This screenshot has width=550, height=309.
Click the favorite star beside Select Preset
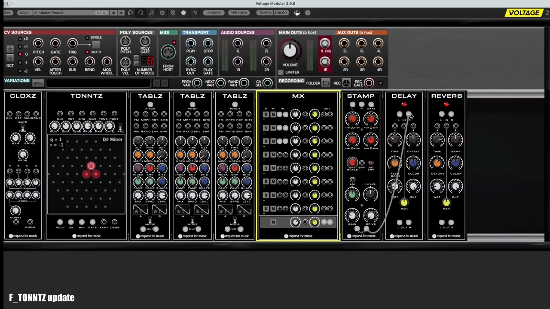click(35, 13)
